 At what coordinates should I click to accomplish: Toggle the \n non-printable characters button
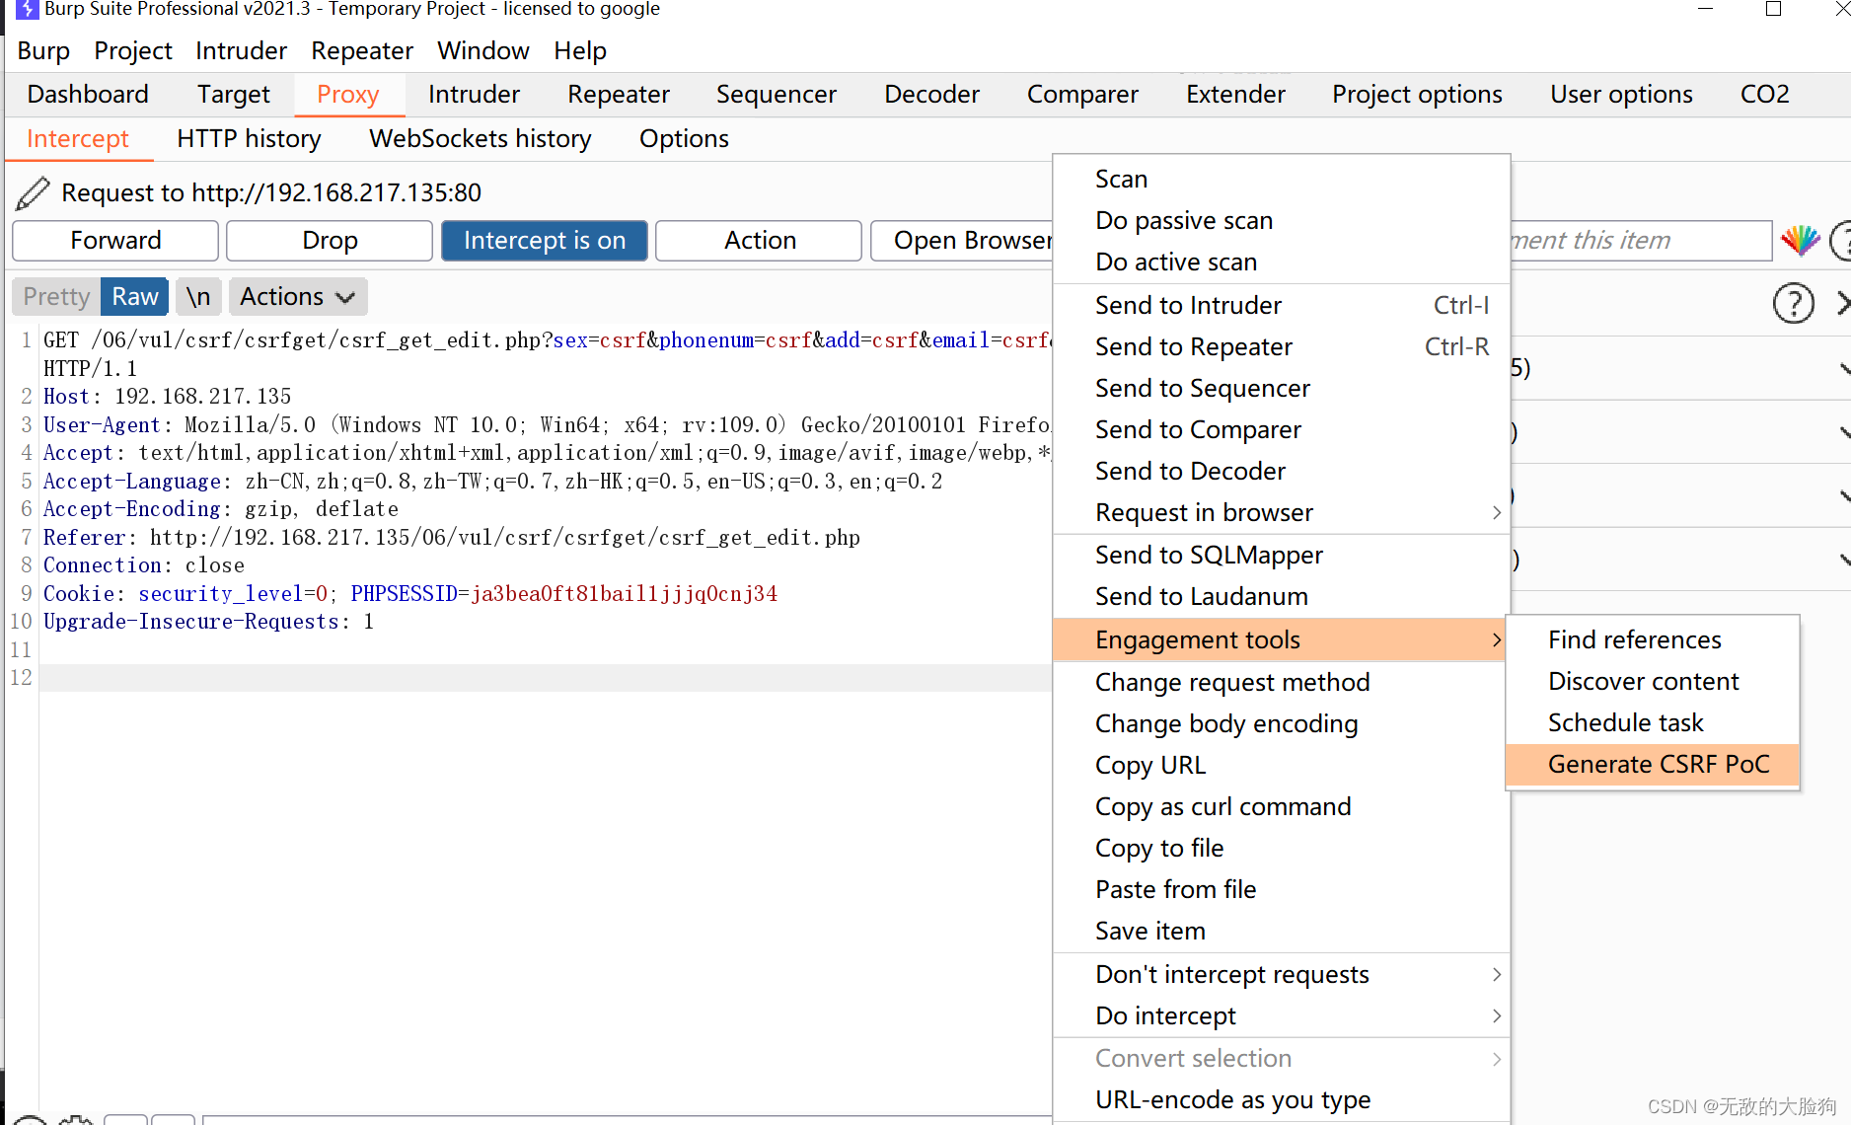click(198, 297)
